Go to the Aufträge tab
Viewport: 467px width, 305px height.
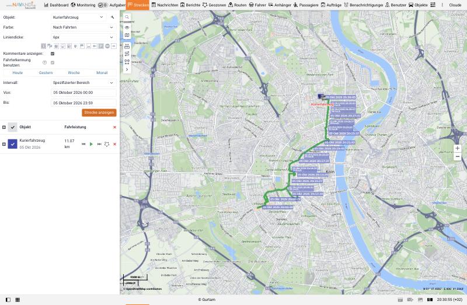(x=331, y=5)
